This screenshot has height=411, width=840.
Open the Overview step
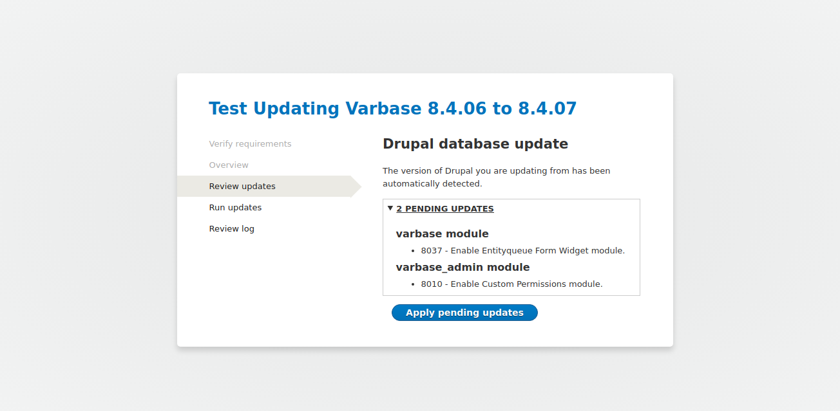(229, 165)
